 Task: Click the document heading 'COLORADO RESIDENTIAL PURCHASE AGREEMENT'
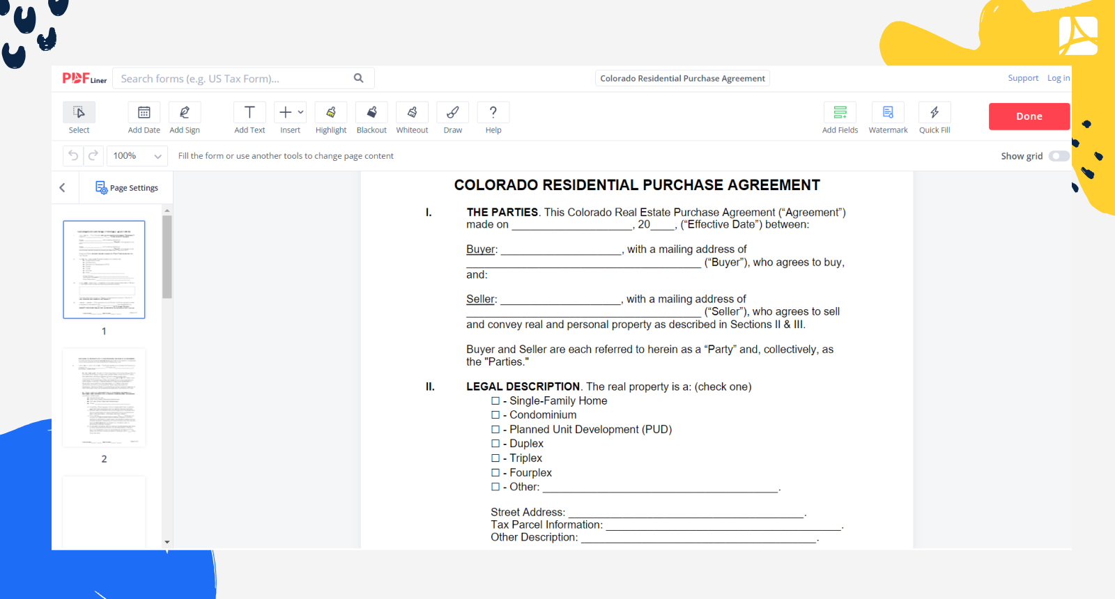pyautogui.click(x=637, y=185)
